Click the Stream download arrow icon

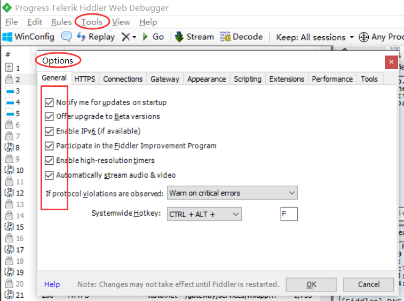pos(179,37)
